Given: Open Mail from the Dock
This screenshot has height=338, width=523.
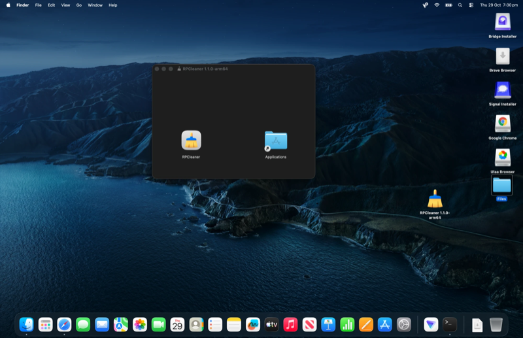Looking at the screenshot, I should (x=102, y=324).
